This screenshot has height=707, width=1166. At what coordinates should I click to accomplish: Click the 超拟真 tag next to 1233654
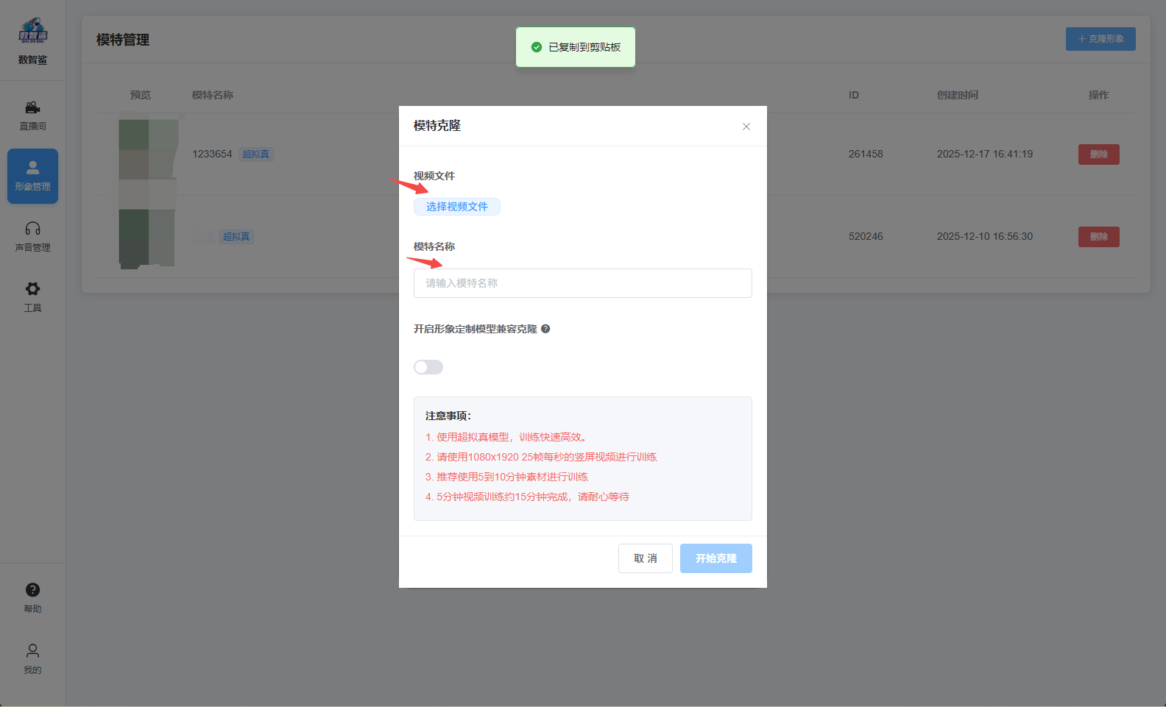pyautogui.click(x=256, y=154)
